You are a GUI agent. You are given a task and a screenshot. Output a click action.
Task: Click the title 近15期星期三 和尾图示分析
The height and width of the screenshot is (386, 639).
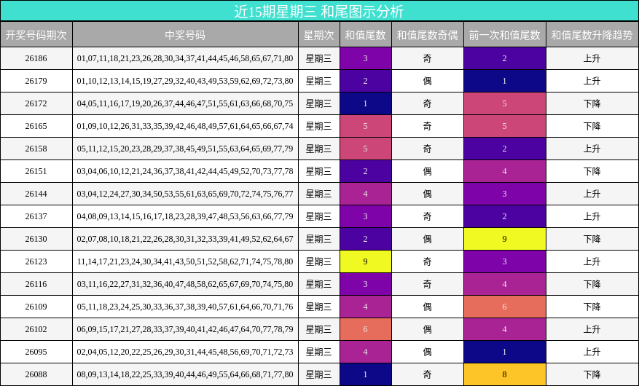[x=319, y=11]
